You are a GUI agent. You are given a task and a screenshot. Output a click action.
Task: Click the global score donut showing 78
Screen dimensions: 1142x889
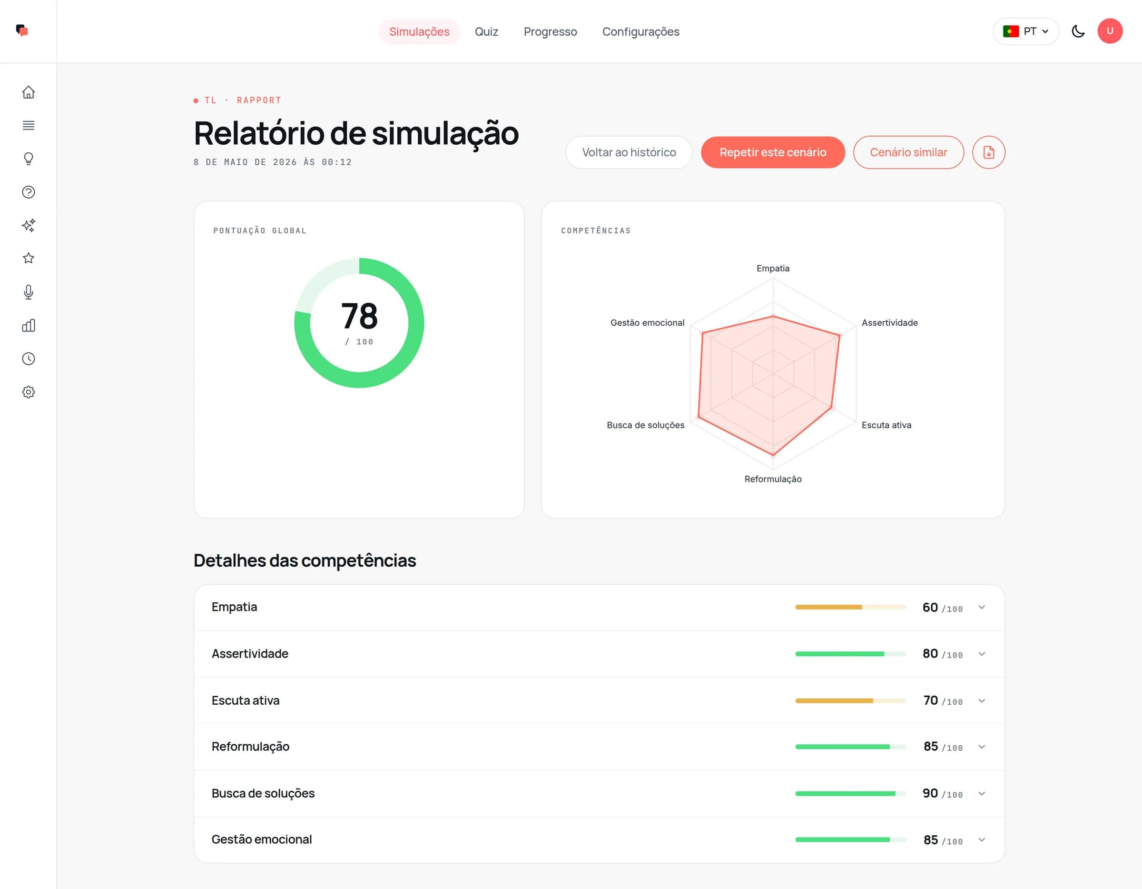[359, 323]
